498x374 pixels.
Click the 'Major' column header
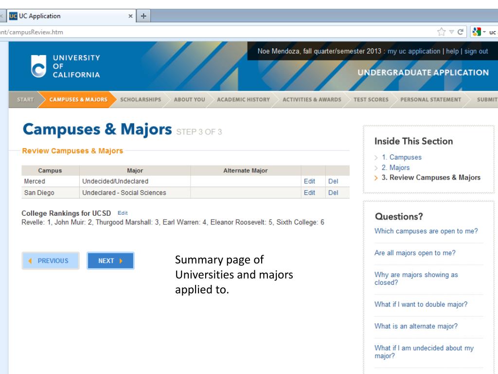click(x=135, y=170)
